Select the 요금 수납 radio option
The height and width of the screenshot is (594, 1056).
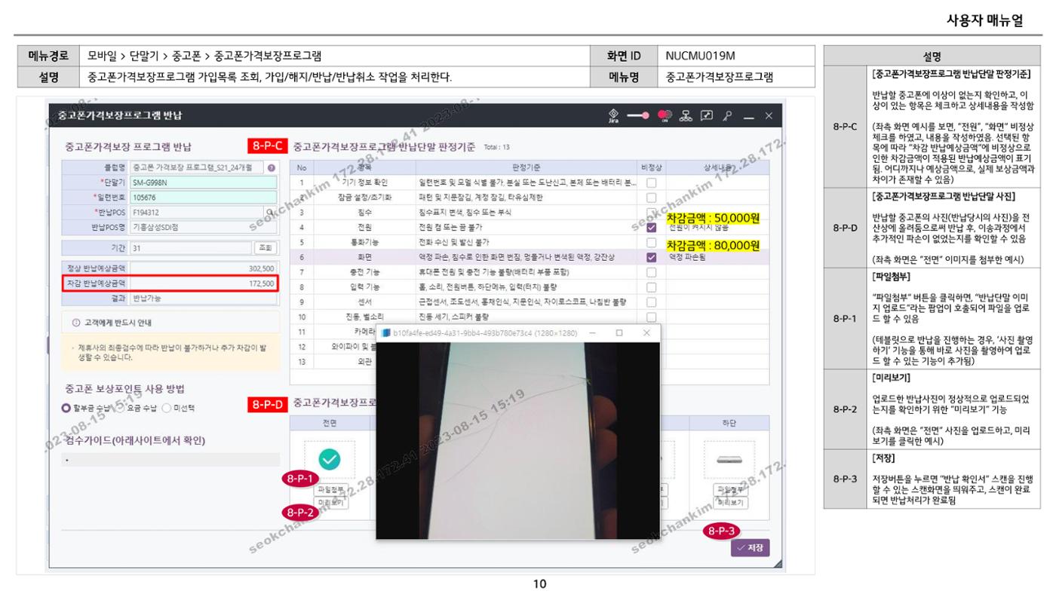[x=118, y=409]
